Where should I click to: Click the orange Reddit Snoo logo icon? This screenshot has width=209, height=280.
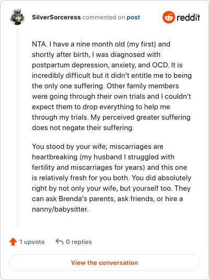click(168, 17)
